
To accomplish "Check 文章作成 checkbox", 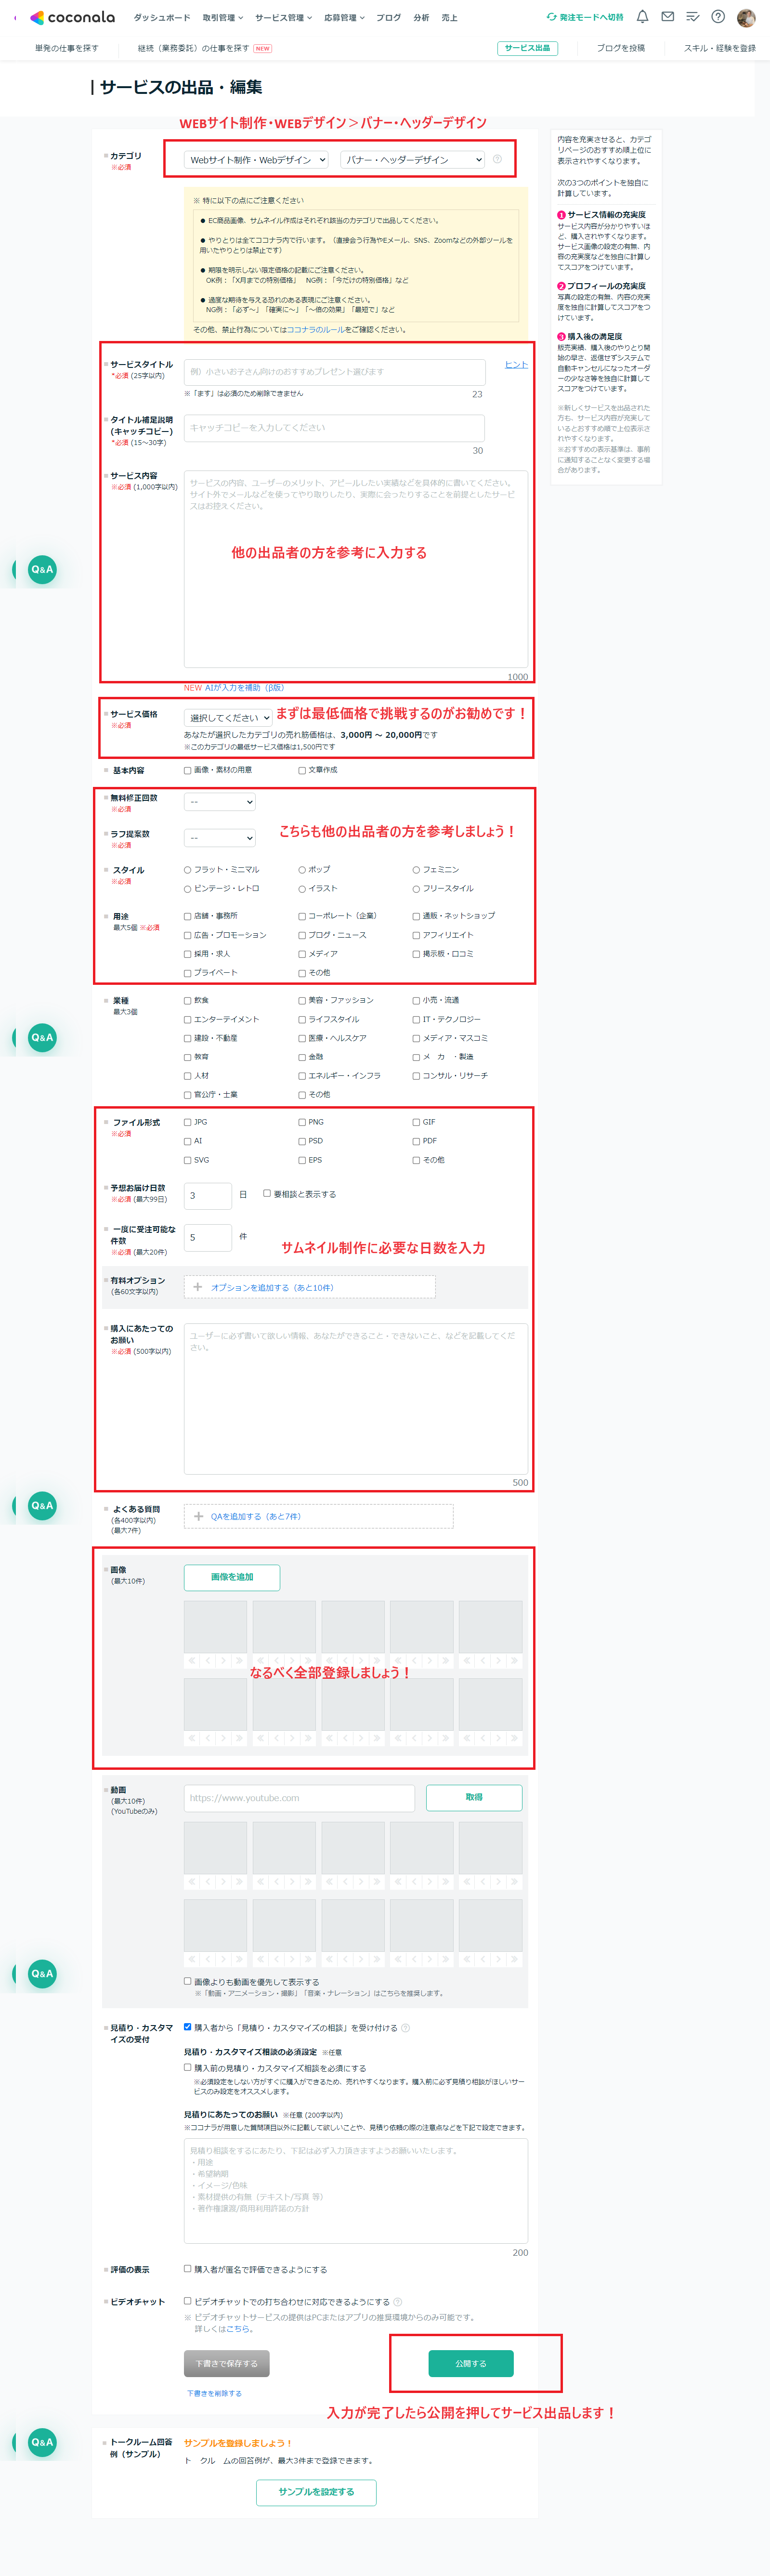I will click(x=302, y=770).
